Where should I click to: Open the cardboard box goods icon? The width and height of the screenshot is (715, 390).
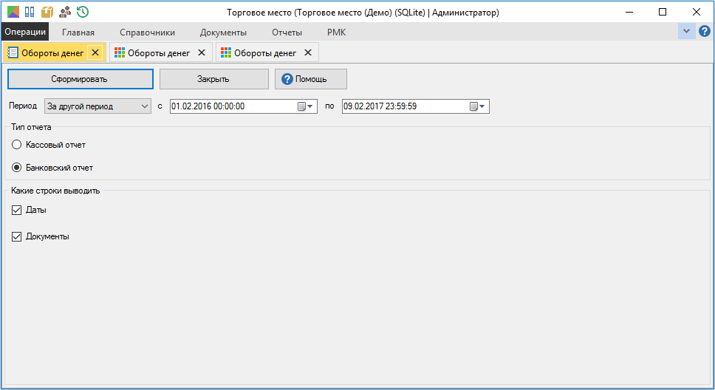(x=47, y=12)
